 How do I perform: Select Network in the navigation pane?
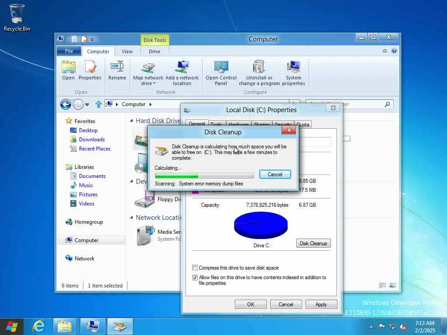pyautogui.click(x=84, y=258)
